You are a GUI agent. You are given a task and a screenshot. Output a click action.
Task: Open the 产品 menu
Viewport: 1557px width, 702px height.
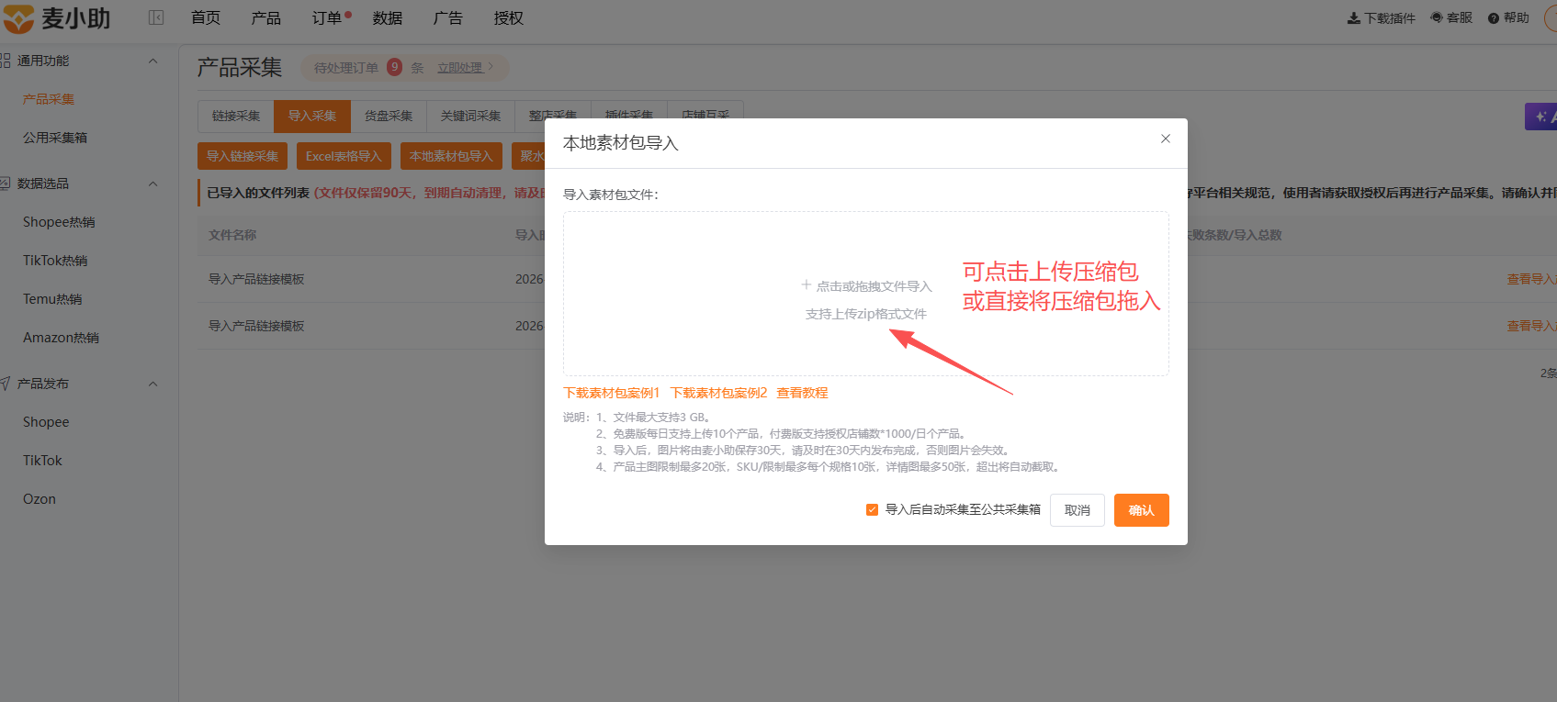(266, 18)
